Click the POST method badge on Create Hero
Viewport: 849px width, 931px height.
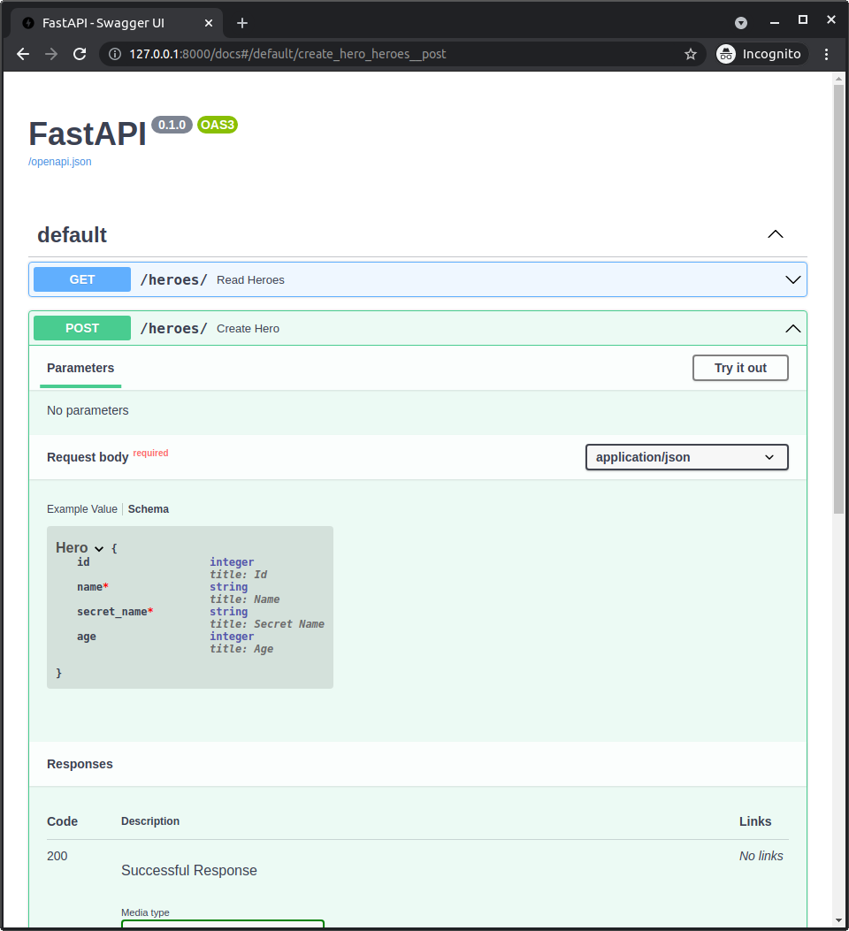pyautogui.click(x=81, y=328)
